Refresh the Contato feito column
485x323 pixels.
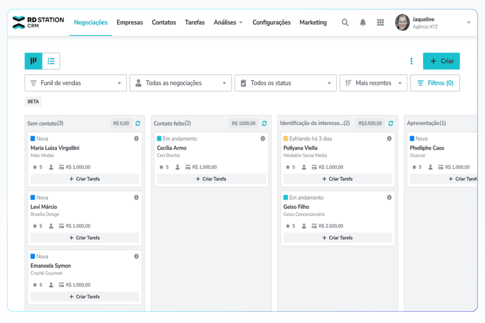265,123
